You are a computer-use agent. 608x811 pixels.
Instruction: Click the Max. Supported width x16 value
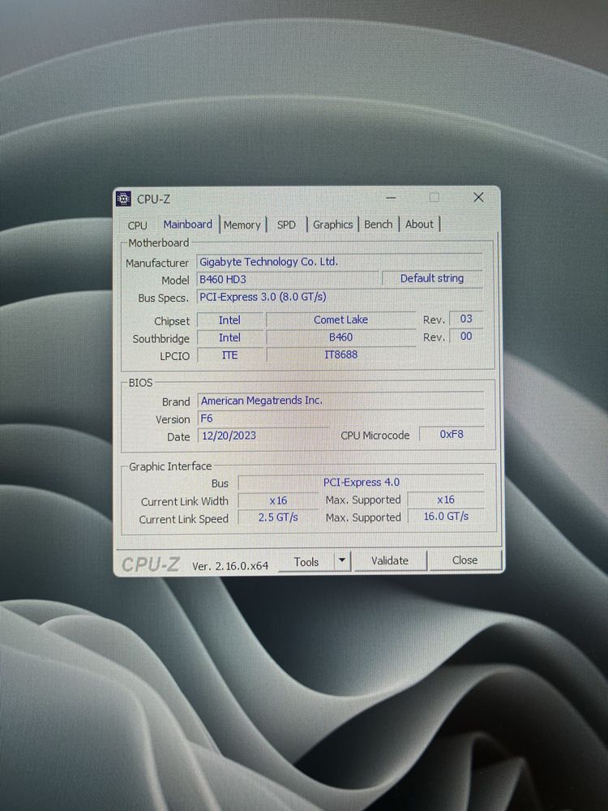[446, 500]
